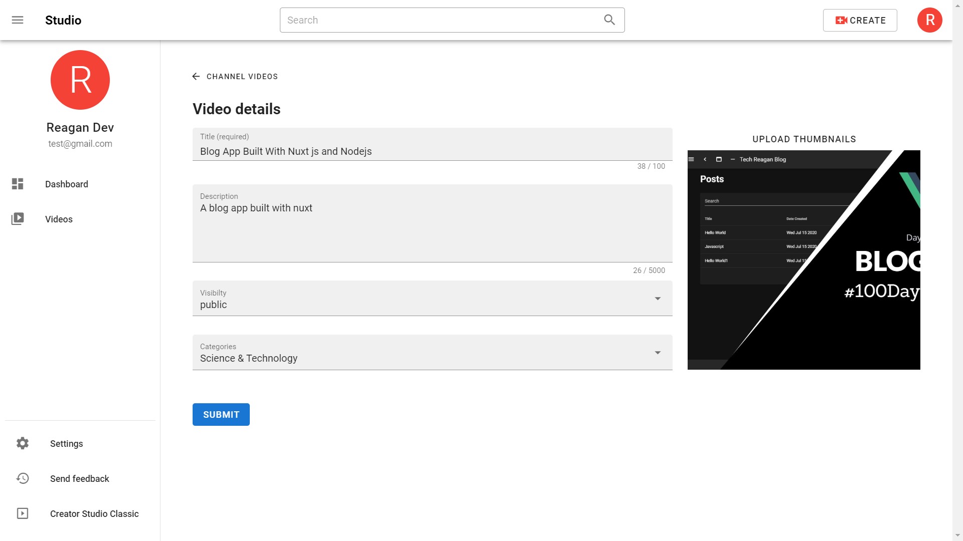
Task: Click the Create video button
Action: tap(860, 20)
